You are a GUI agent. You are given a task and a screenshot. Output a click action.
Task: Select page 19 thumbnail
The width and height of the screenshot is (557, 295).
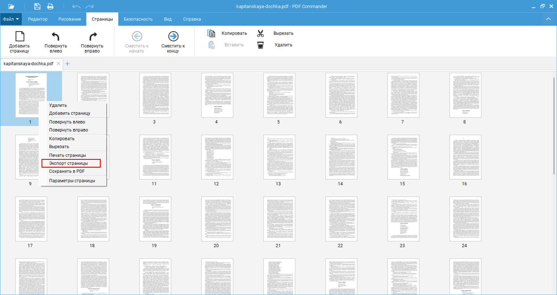tap(155, 219)
